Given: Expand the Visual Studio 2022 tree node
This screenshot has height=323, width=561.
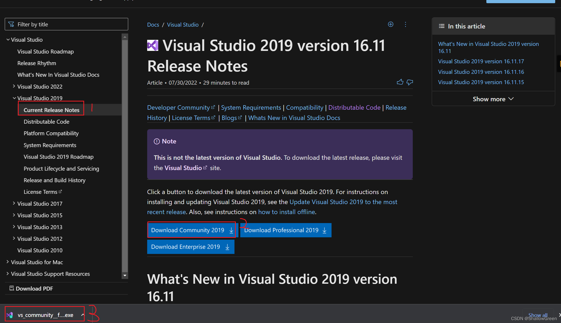Looking at the screenshot, I should click(14, 86).
